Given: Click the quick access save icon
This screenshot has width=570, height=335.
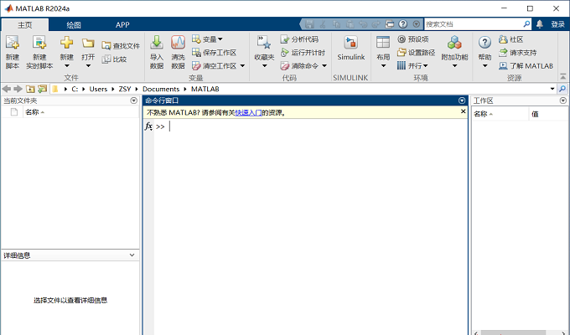Looking at the screenshot, I should pyautogui.click(x=309, y=24).
